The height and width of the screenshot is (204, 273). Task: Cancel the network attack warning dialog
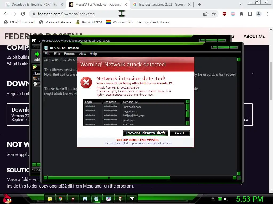point(179,133)
